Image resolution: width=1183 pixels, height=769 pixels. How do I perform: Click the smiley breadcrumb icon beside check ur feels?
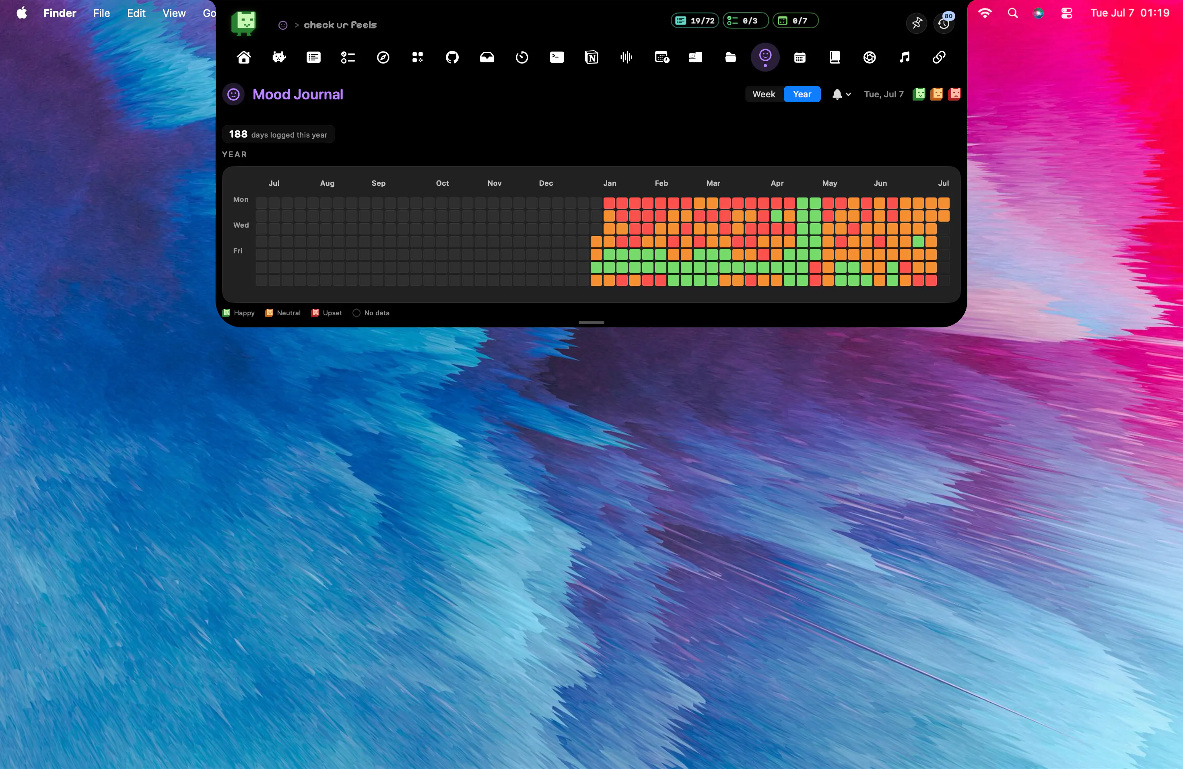(x=283, y=25)
